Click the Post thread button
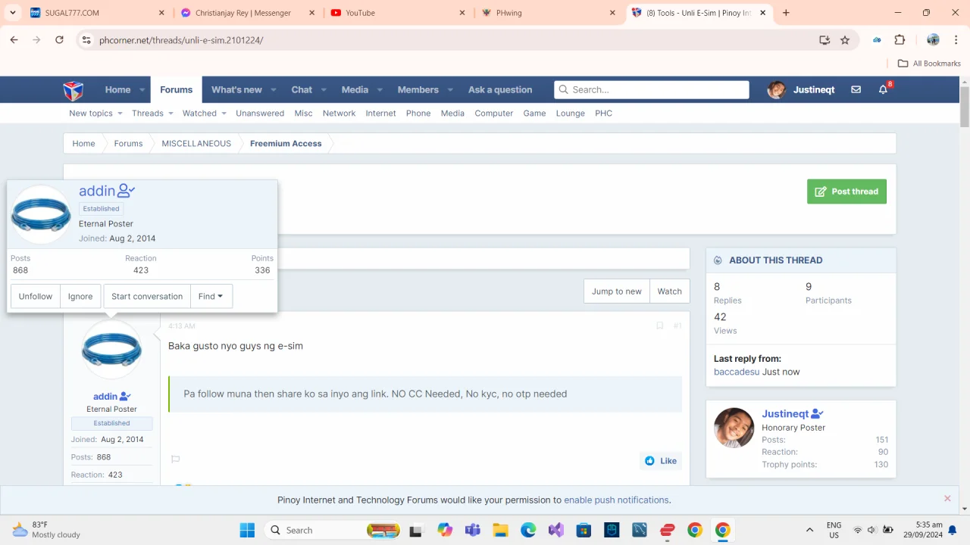The image size is (970, 545). (846, 192)
